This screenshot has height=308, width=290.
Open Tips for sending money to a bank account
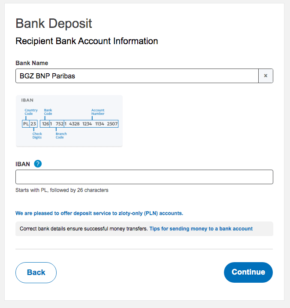(x=201, y=229)
